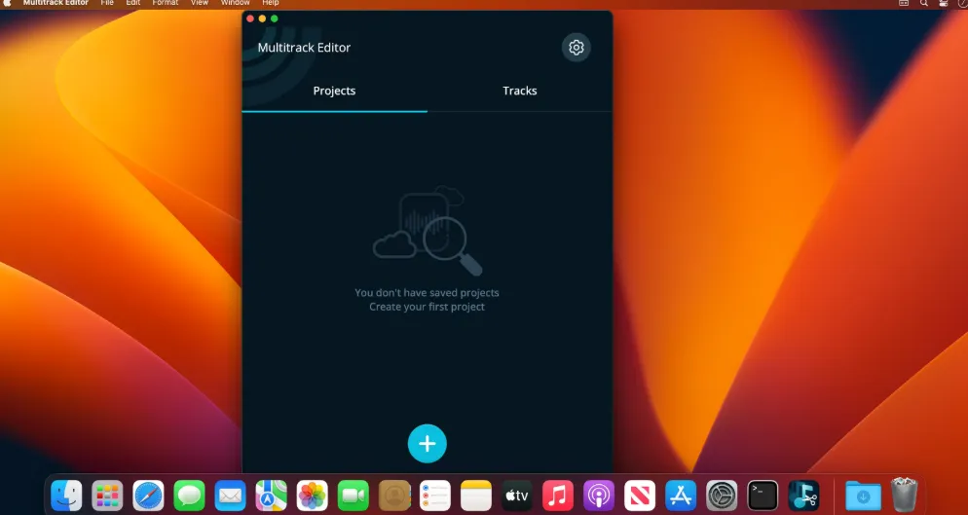Open FaceTime from the dock

pyautogui.click(x=354, y=496)
